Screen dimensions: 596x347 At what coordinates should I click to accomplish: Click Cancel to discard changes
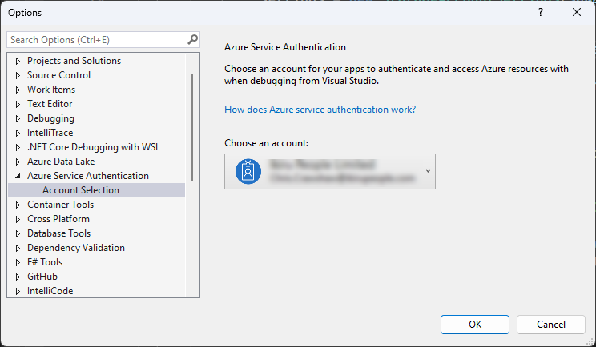pos(551,325)
